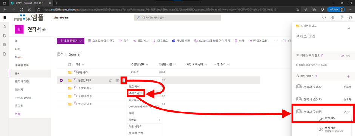This screenshot has width=355, height=136.
Task: Expand permission chevron for 견적서 구성원
Action: pos(349,112)
